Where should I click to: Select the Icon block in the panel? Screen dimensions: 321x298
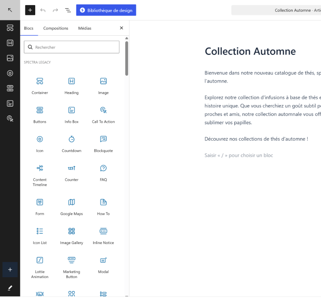[x=40, y=144]
